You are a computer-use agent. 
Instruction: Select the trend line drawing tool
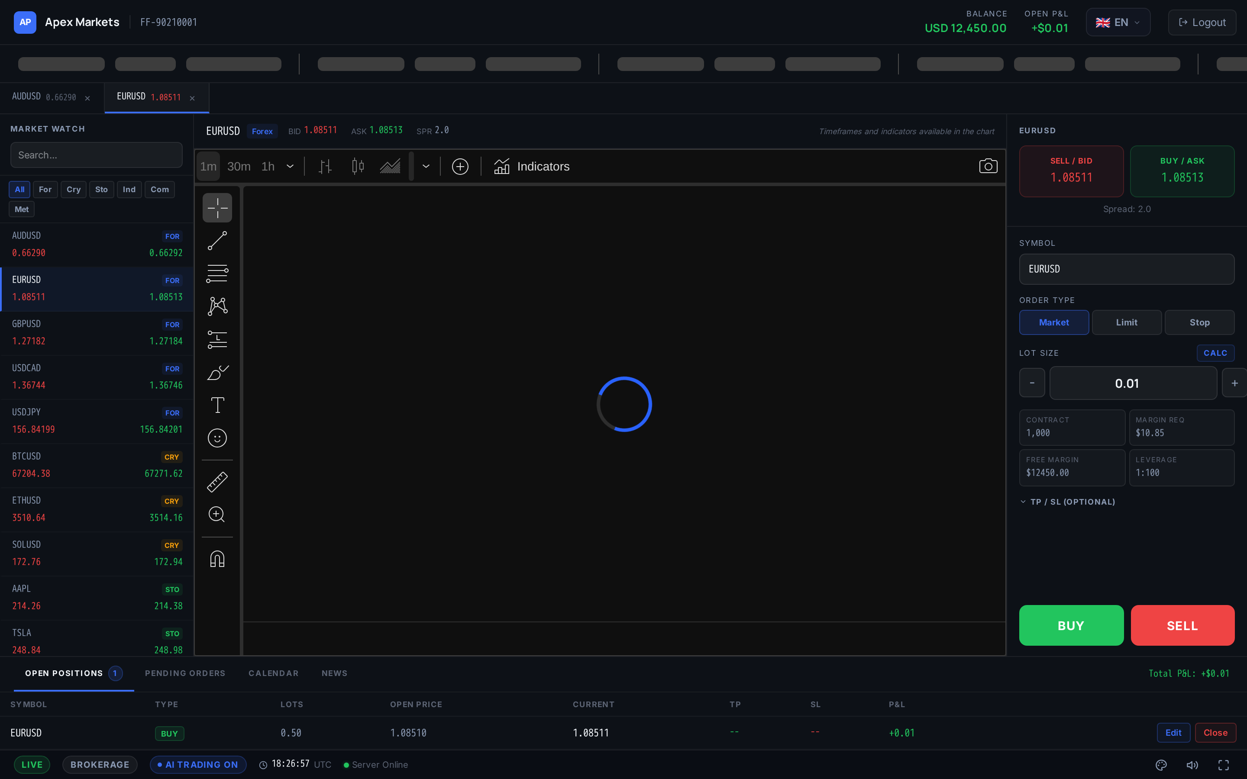click(217, 241)
